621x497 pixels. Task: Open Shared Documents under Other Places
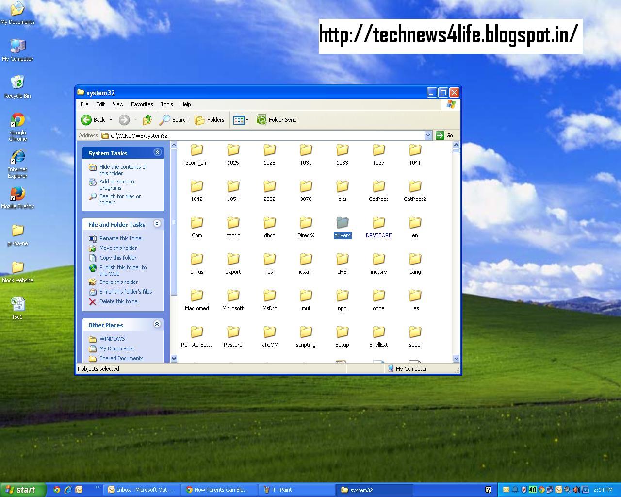click(121, 358)
